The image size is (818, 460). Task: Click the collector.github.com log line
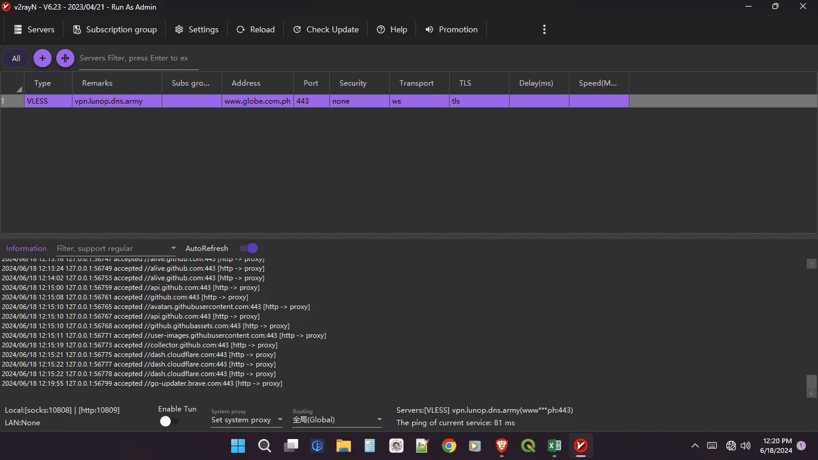pos(140,345)
